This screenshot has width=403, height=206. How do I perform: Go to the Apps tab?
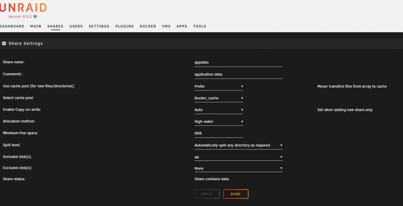pyautogui.click(x=182, y=26)
